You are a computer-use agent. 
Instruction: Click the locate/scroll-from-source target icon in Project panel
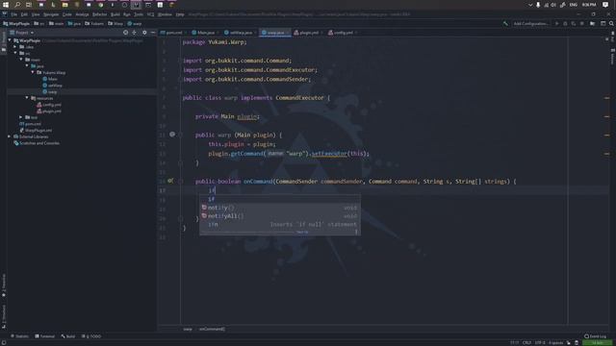[126, 33]
